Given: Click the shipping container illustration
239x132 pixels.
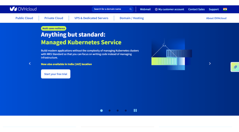Looking at the screenshot, I should [171, 54].
